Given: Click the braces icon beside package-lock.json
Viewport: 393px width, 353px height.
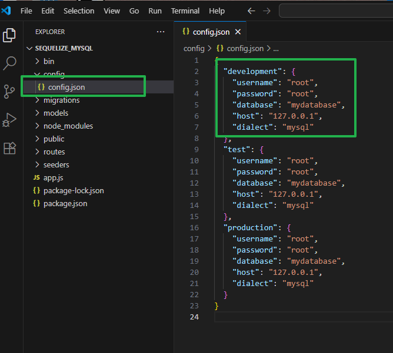Looking at the screenshot, I should coord(36,191).
